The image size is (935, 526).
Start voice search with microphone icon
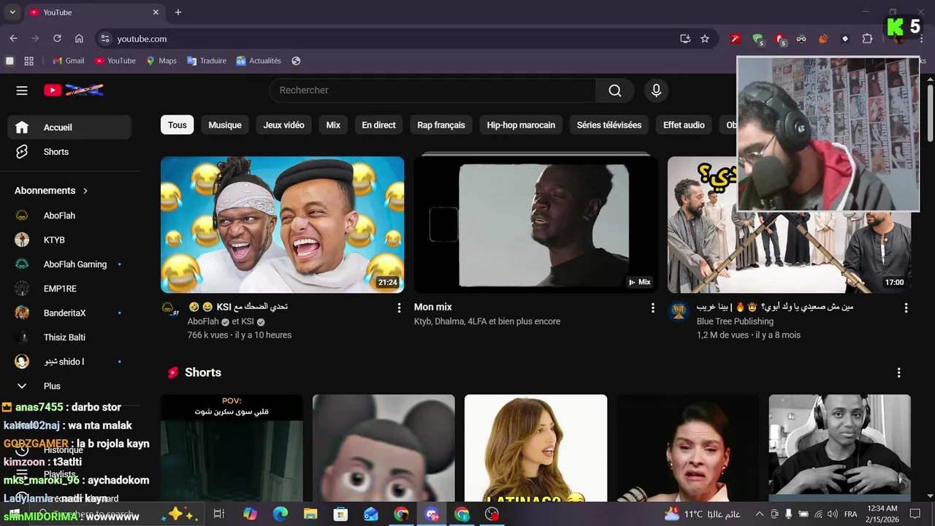click(656, 91)
